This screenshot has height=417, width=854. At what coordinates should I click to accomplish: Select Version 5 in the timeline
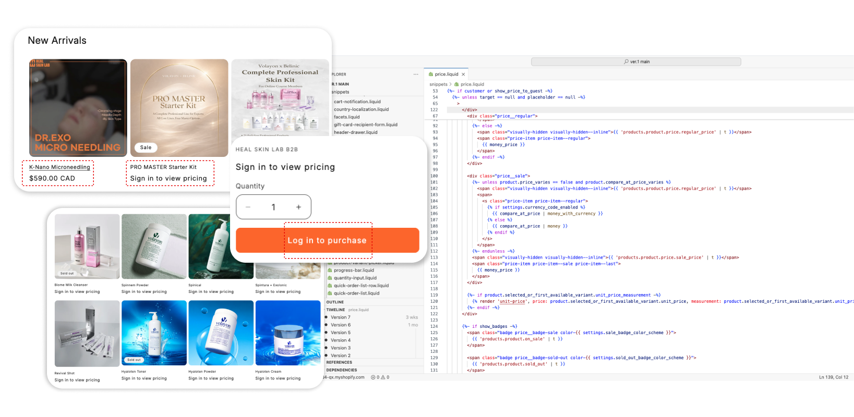click(340, 333)
